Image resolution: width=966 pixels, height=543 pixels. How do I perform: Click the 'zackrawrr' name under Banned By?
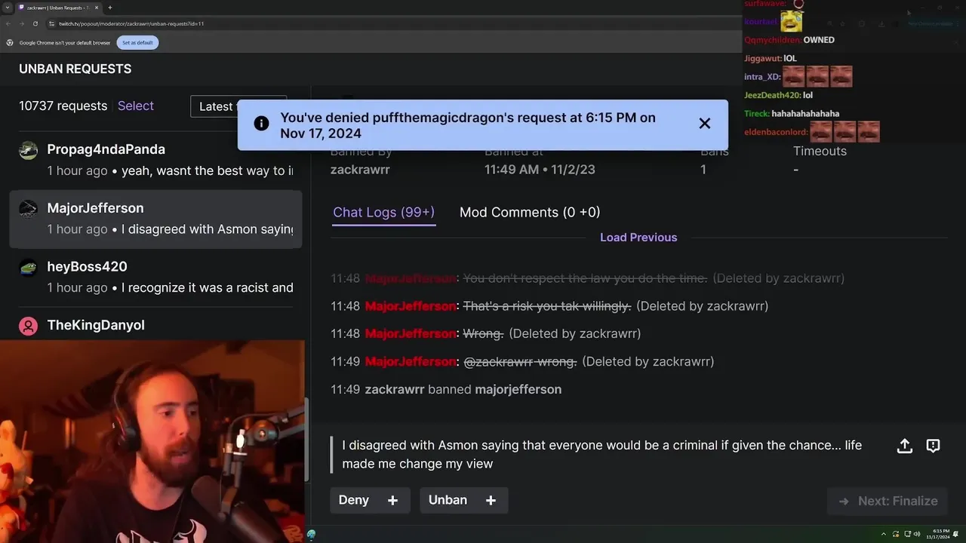point(360,170)
